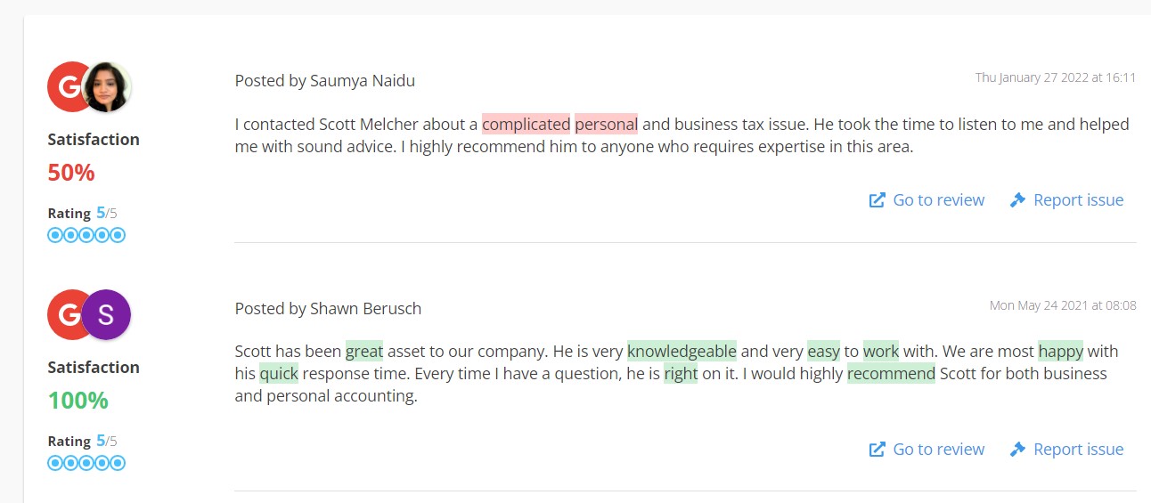1151x503 pixels.
Task: Report issue with Saumya Naidu's review
Action: click(x=1078, y=200)
